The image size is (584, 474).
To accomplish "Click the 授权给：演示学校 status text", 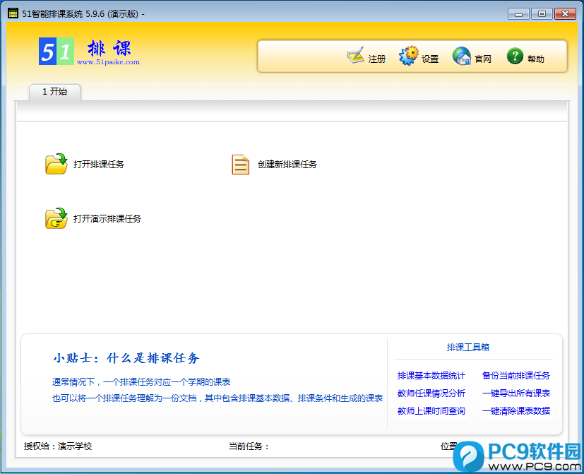I will pos(58,446).
